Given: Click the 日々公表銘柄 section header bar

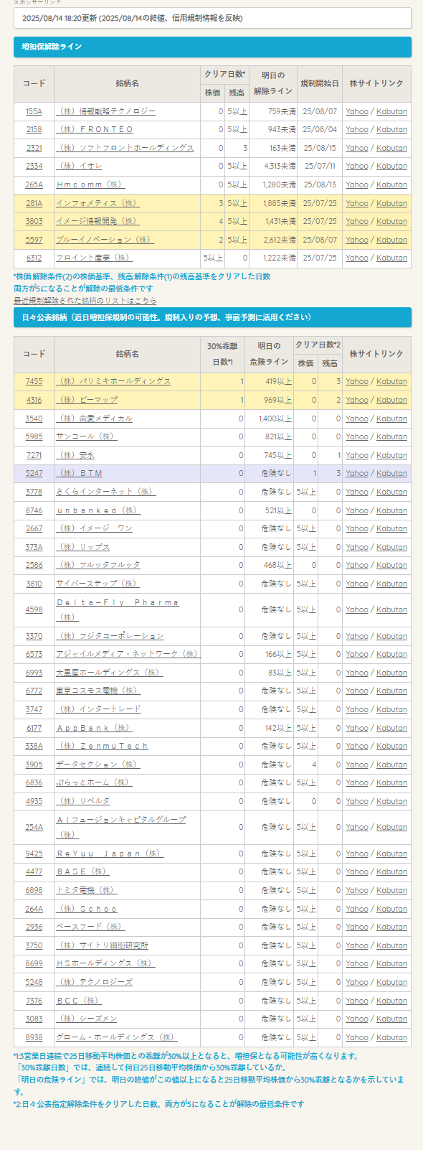Looking at the screenshot, I should coord(212,317).
